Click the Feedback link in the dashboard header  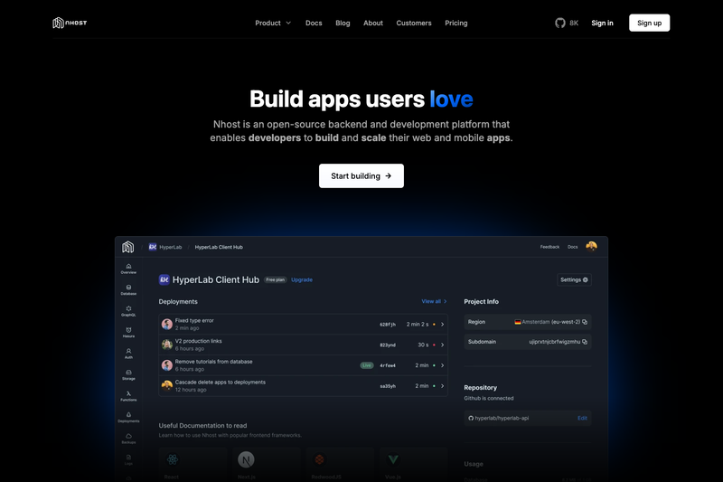[549, 247]
